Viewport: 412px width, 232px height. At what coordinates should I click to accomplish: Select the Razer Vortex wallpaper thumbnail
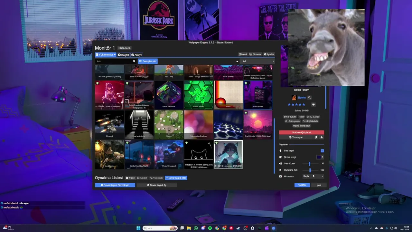point(199,95)
